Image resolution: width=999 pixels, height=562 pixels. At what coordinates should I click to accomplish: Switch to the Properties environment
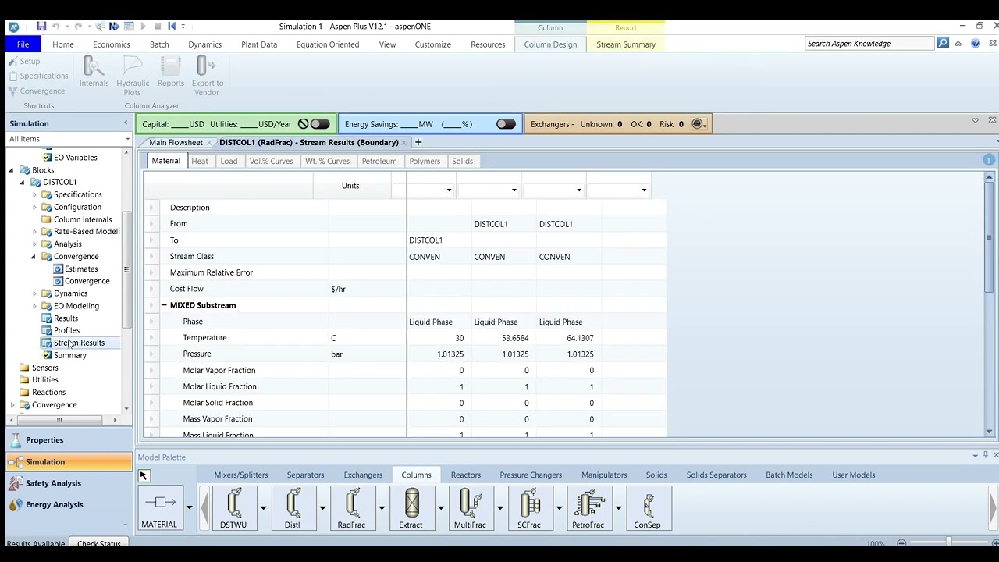pos(69,440)
